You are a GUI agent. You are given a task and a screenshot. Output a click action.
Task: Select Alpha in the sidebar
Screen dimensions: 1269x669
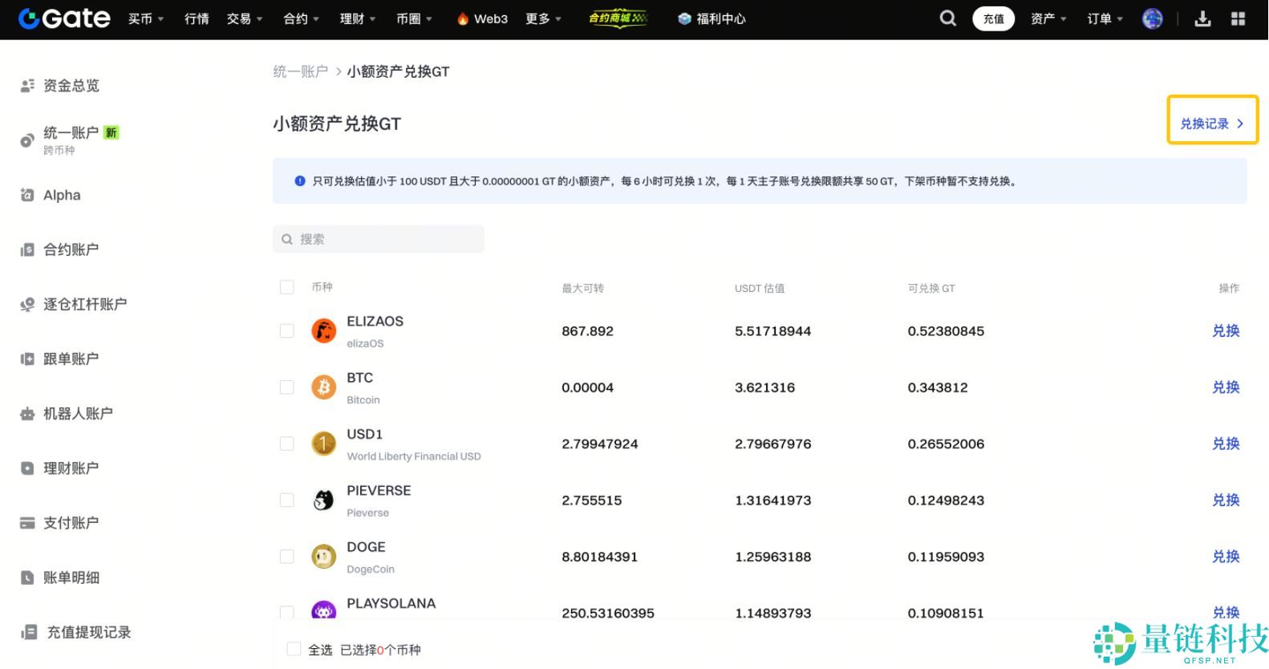coord(62,195)
